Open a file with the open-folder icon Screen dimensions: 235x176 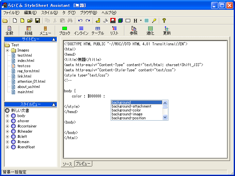30,21
